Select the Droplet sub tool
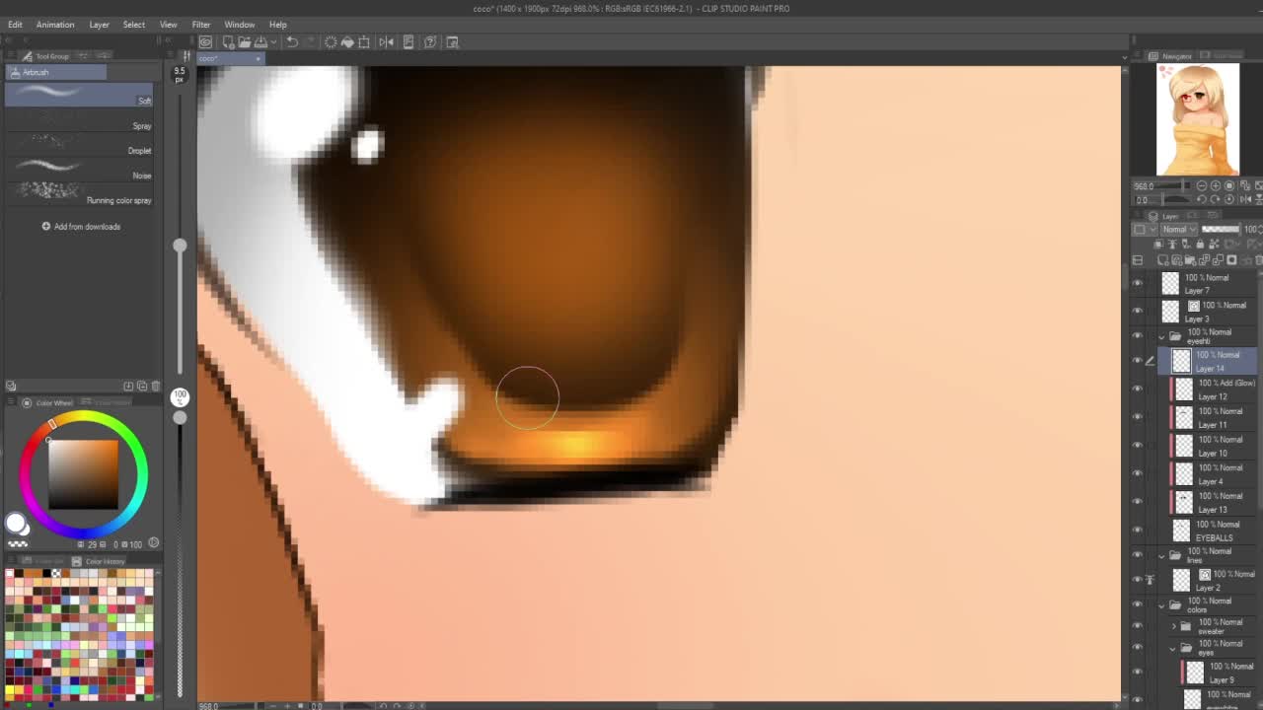This screenshot has height=710, width=1263. pyautogui.click(x=79, y=145)
